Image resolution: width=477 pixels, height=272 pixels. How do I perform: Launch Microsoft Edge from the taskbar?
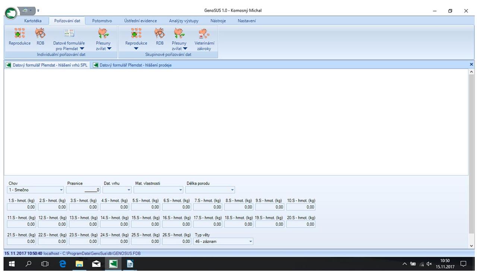(63, 264)
